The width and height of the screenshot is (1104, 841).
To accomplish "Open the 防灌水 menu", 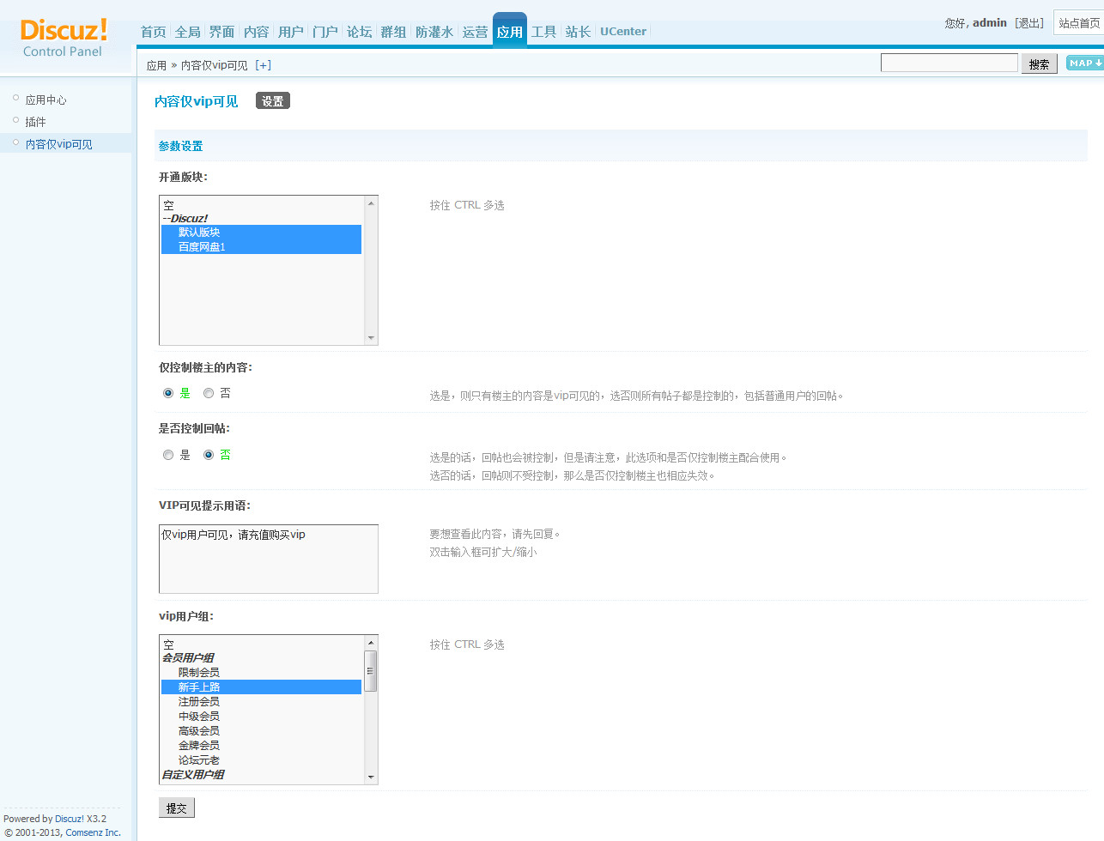I will (434, 32).
